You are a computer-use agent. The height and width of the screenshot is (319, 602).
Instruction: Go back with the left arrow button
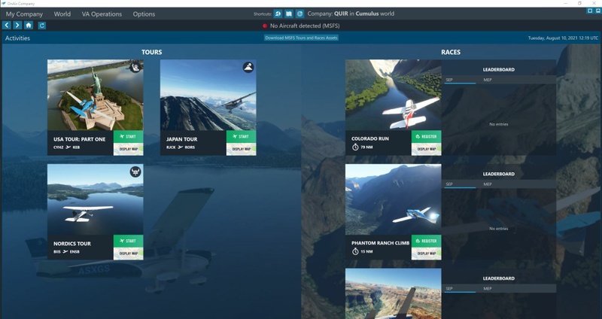(7, 26)
